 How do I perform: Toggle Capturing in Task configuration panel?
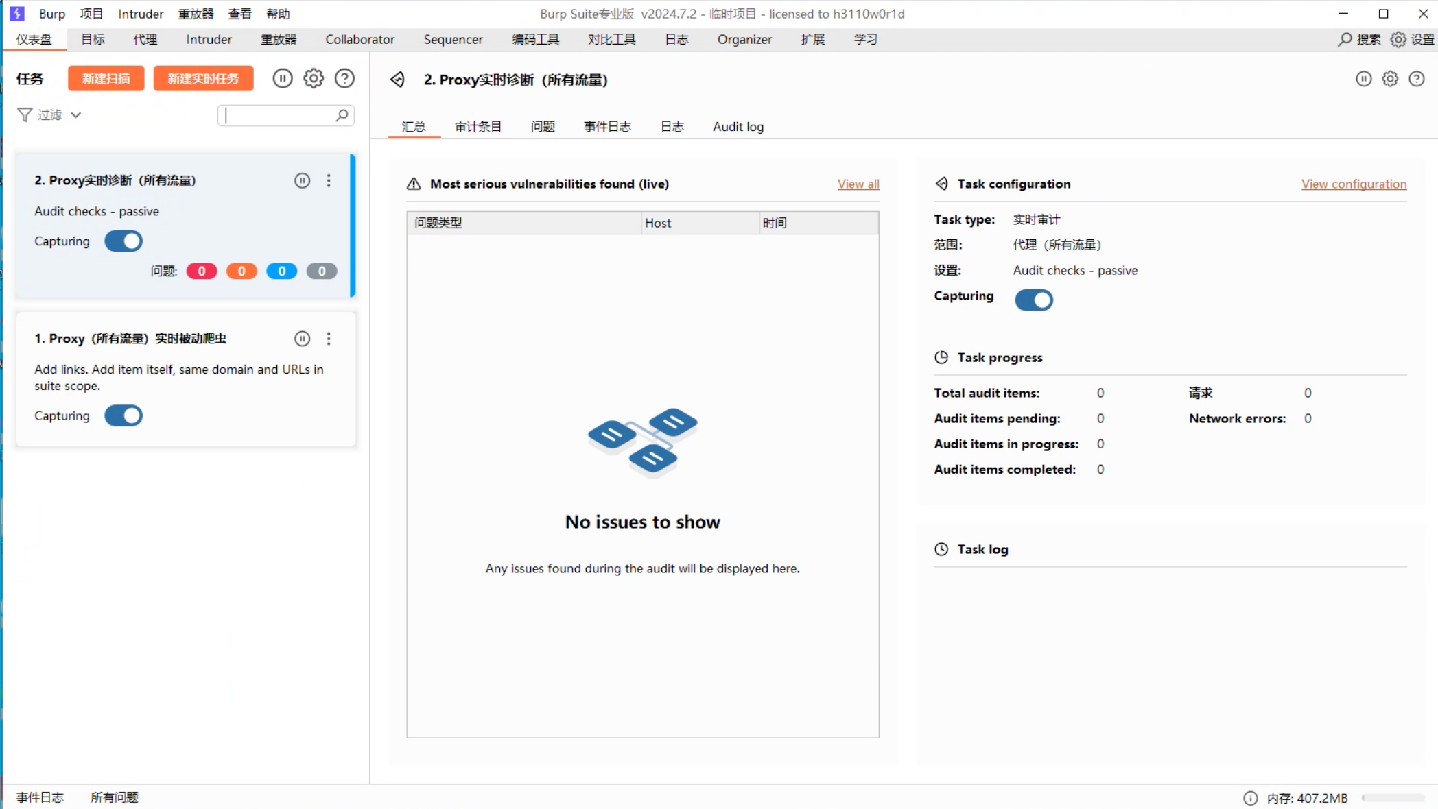click(x=1033, y=300)
